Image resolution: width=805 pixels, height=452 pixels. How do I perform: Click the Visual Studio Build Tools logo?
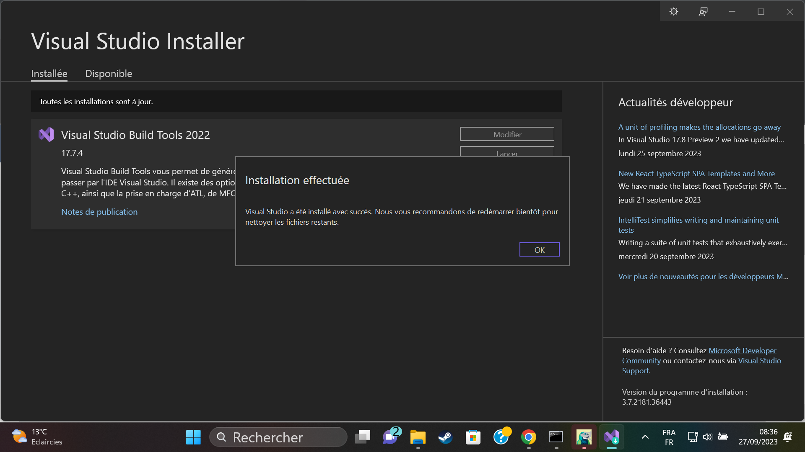point(46,134)
